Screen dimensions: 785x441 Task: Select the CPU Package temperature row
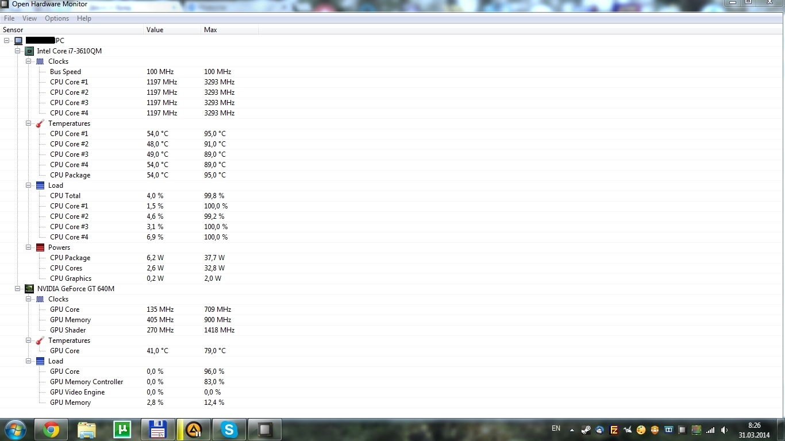(392, 175)
